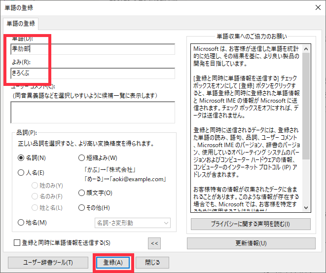Open the 名詞・さ変形動 dropdown list
This screenshot has width=326, height=273.
[x=132, y=223]
